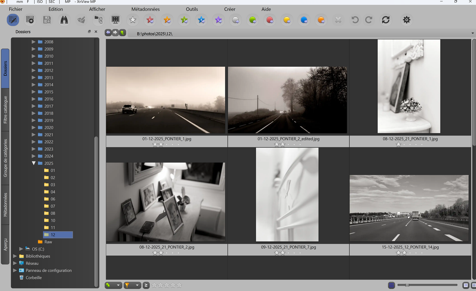Click the B:\photos\2025\12\ path field
The width and height of the screenshot is (476, 291).
pyautogui.click(x=301, y=33)
